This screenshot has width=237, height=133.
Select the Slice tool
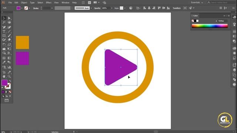click(9, 72)
